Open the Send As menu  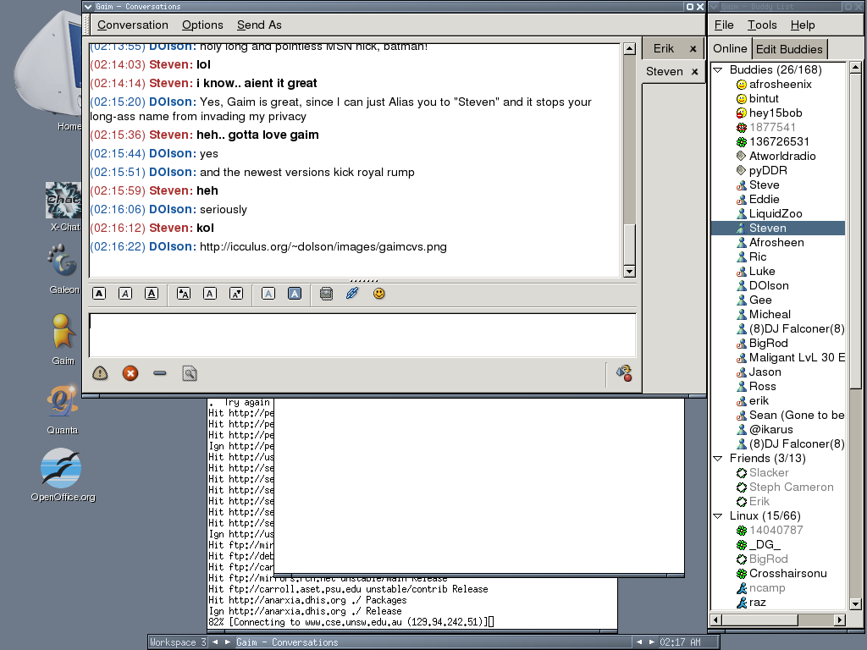point(259,25)
